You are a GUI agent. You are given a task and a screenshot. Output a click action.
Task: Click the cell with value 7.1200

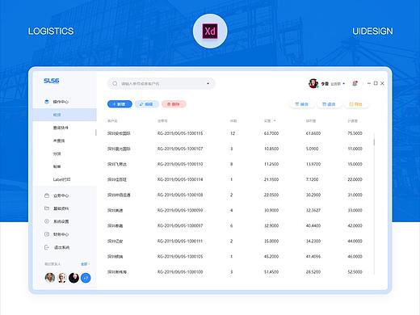(x=312, y=179)
